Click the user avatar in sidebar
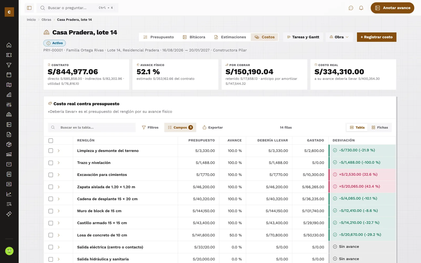The height and width of the screenshot is (263, 421). coord(9,251)
